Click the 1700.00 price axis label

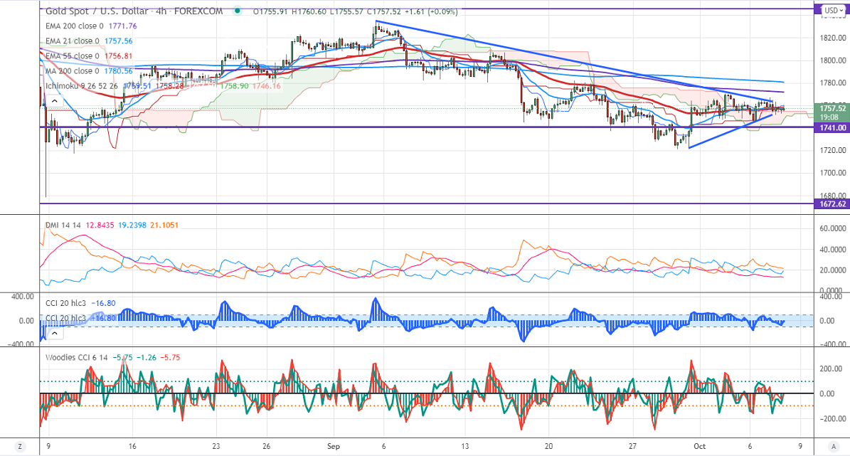click(x=833, y=173)
